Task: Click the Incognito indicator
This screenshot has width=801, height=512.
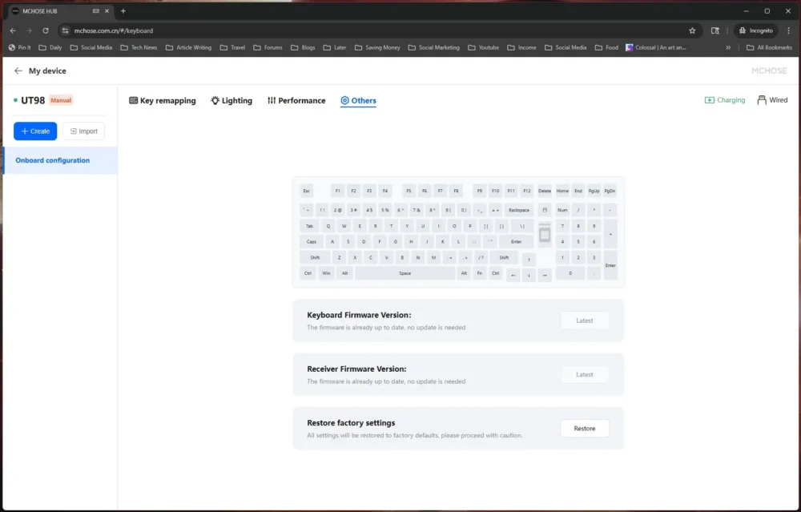Action: pos(756,30)
